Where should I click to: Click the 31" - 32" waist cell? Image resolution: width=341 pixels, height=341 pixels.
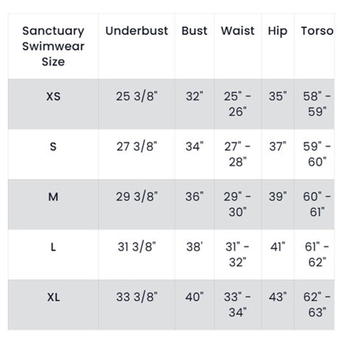click(237, 254)
